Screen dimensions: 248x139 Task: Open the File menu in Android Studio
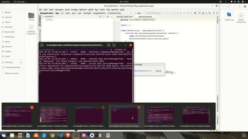click(x=41, y=10)
